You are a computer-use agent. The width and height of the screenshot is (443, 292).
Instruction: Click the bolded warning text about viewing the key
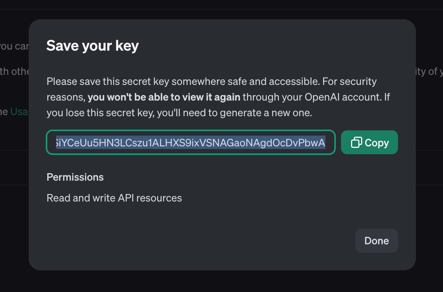point(163,97)
